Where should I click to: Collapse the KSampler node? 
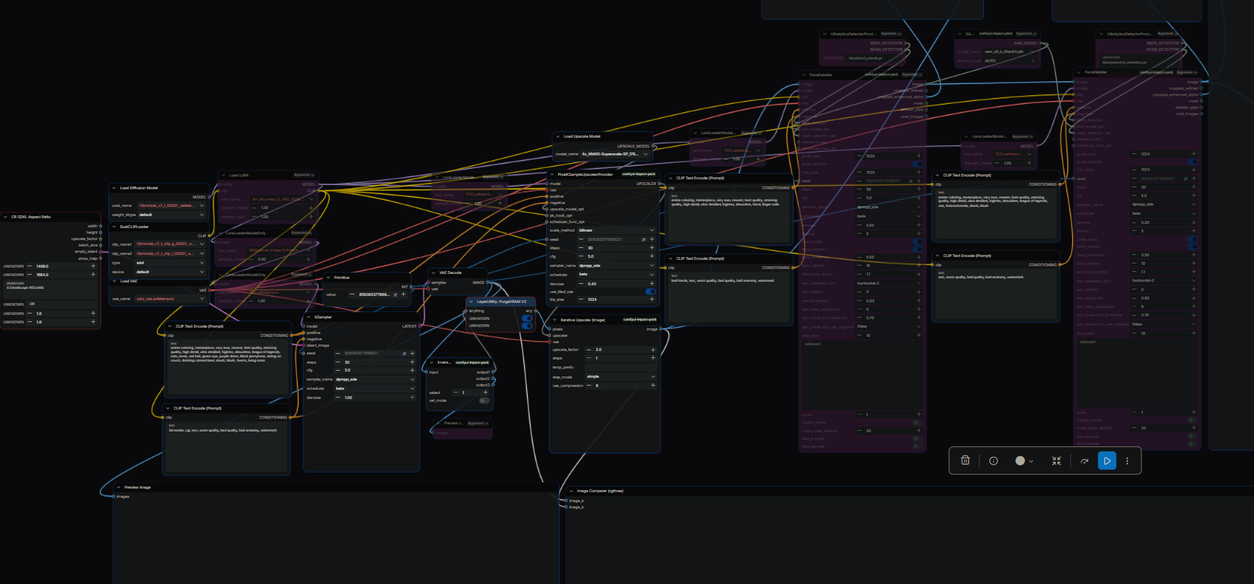tap(309, 317)
